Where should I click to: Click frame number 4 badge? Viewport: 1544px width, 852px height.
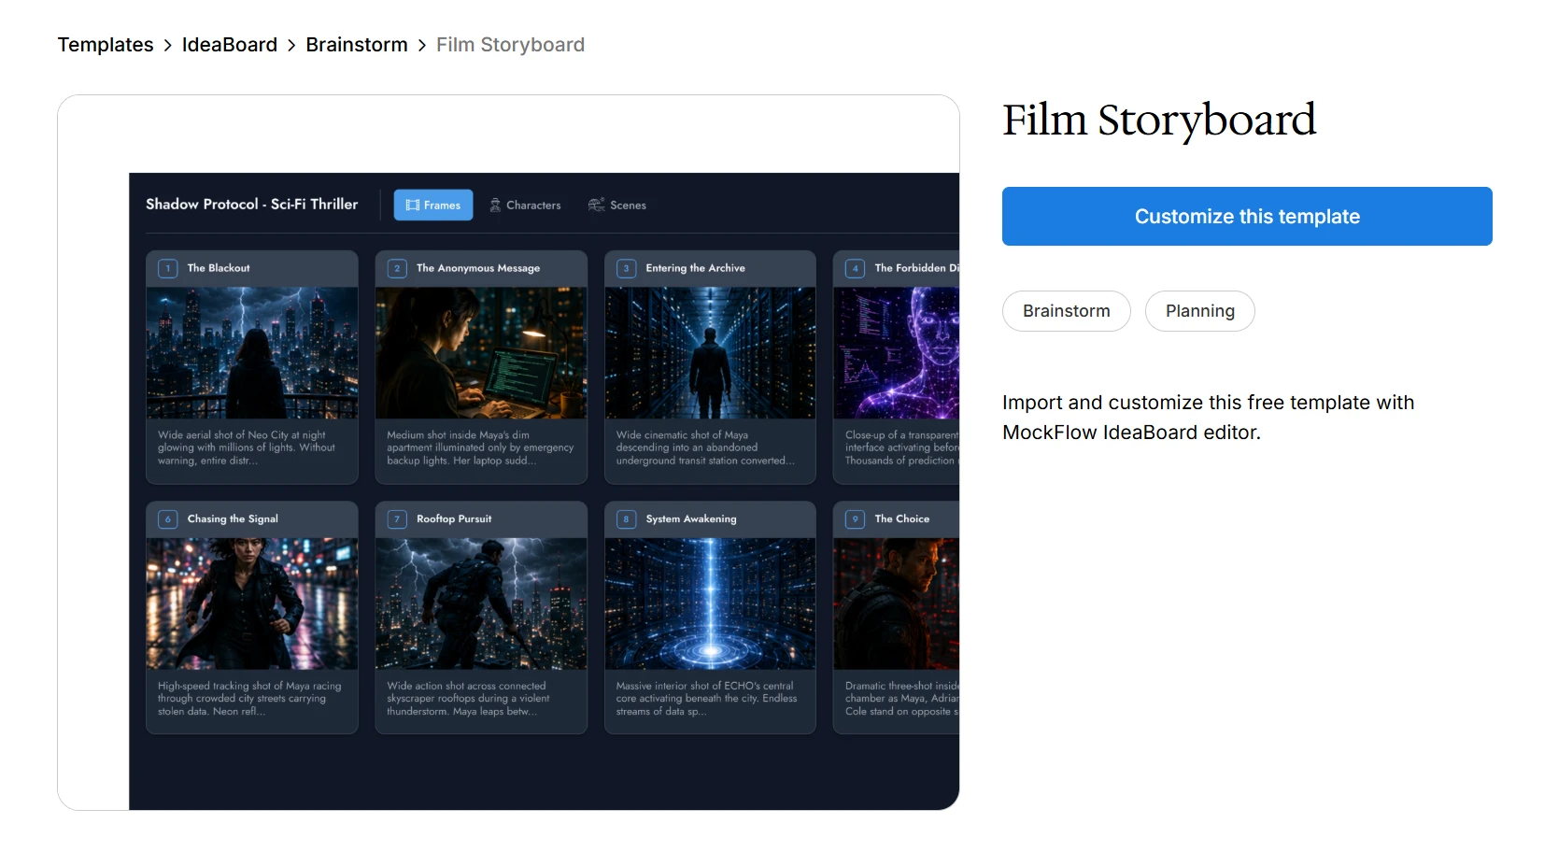pos(855,268)
